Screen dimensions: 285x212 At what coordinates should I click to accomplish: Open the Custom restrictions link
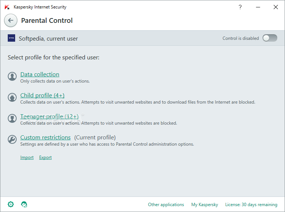click(x=45, y=138)
